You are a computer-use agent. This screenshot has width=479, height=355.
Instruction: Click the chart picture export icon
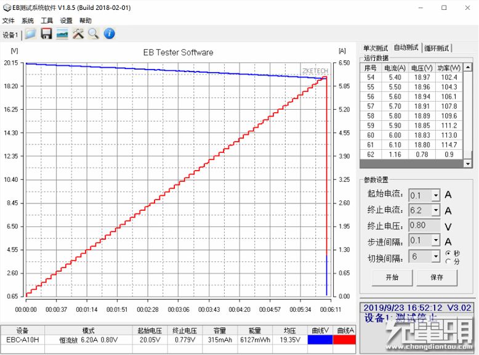click(x=62, y=34)
